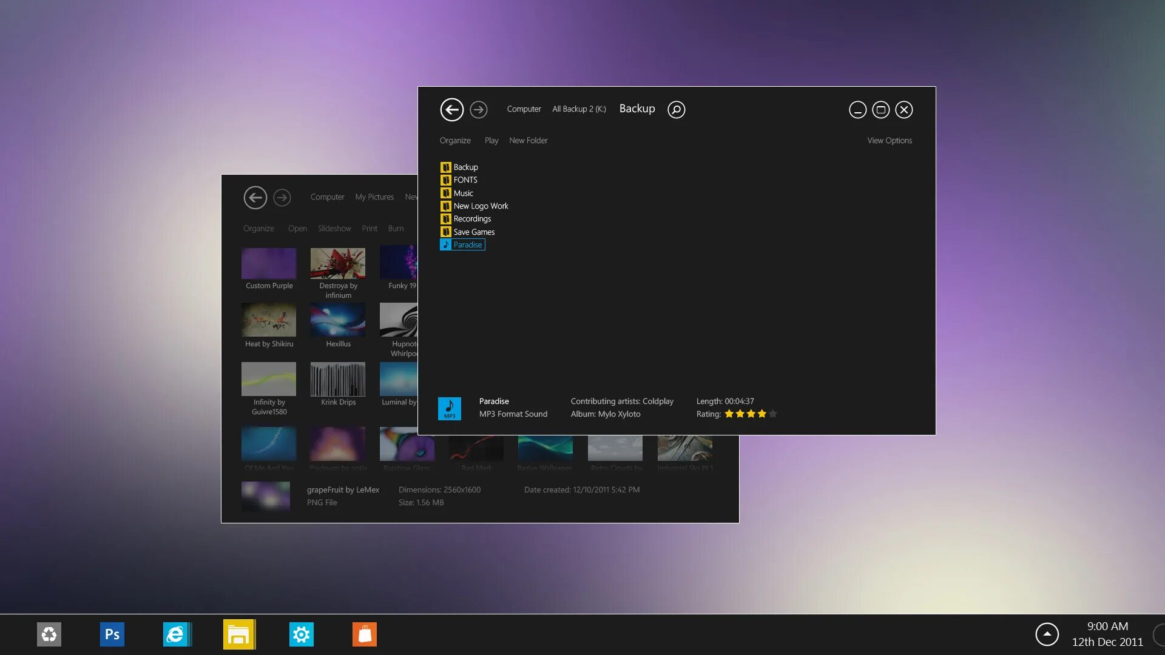Open the Organize menu in Backup window
Viewport: 1165px width, 655px height.
point(454,141)
